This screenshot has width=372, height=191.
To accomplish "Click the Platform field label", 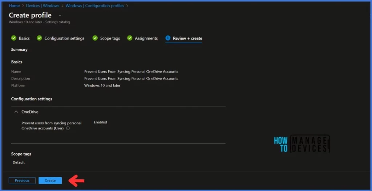I will click(x=18, y=85).
